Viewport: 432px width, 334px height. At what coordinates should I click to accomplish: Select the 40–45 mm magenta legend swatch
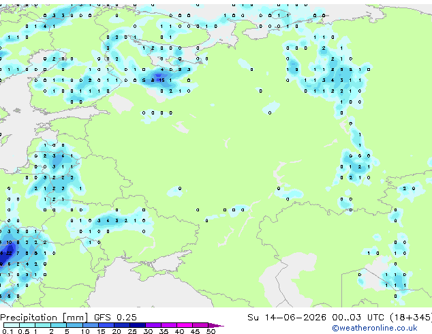click(x=185, y=325)
